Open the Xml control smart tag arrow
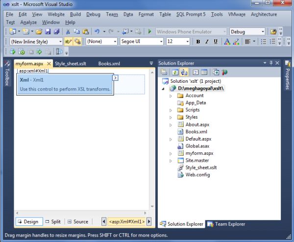The height and width of the screenshot is (242, 294). coord(115,77)
